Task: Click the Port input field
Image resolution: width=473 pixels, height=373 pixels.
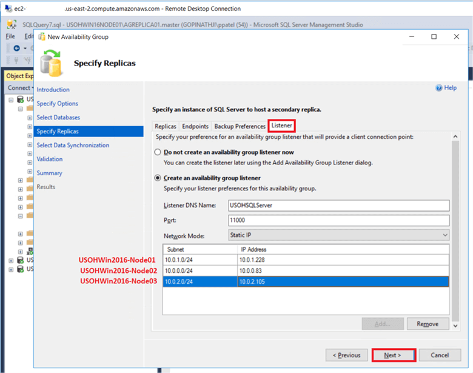Action: point(339,220)
